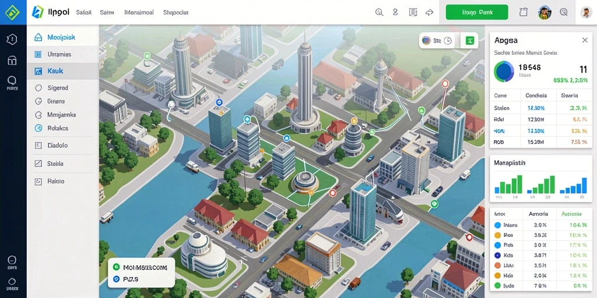The width and height of the screenshot is (597, 298).
Task: Close the Apgea panel
Action: tap(585, 40)
